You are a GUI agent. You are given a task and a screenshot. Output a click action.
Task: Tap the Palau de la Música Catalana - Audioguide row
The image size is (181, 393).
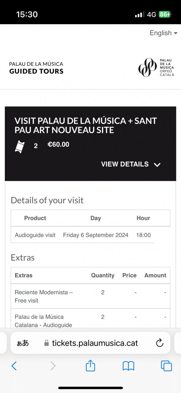point(90,319)
